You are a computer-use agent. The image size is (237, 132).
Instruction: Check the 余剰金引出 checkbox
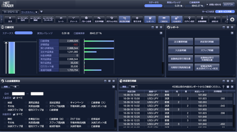click(26, 119)
